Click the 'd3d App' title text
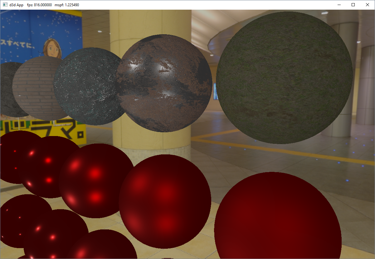Image resolution: width=375 pixels, height=259 pixels. 16,5
